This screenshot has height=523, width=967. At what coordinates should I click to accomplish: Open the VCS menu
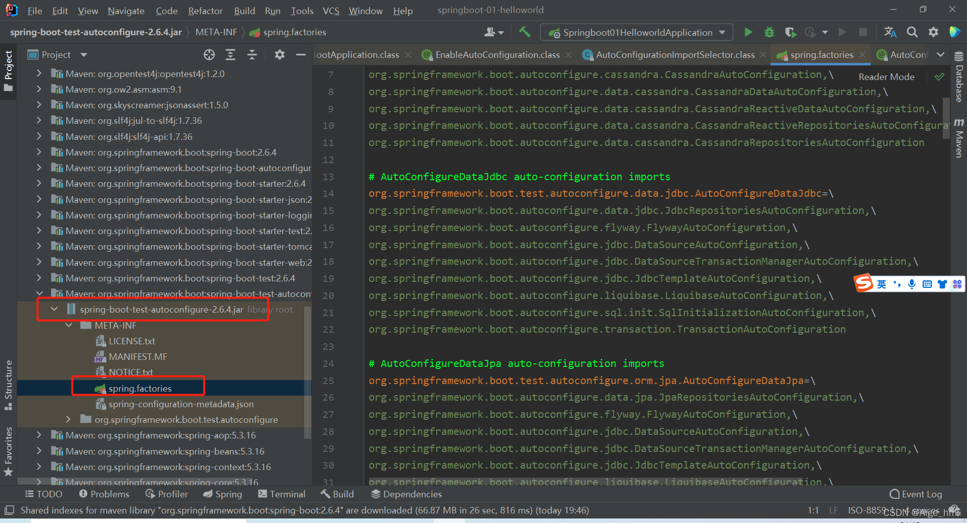click(x=330, y=11)
